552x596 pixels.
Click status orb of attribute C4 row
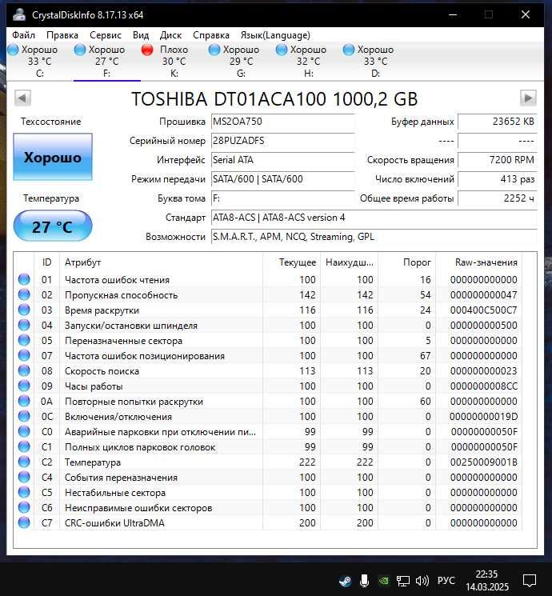pyautogui.click(x=24, y=477)
